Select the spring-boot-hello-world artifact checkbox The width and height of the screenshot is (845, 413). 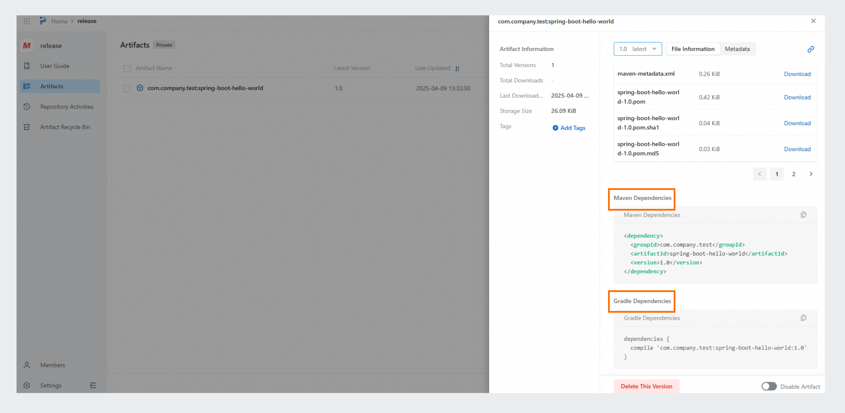[127, 88]
